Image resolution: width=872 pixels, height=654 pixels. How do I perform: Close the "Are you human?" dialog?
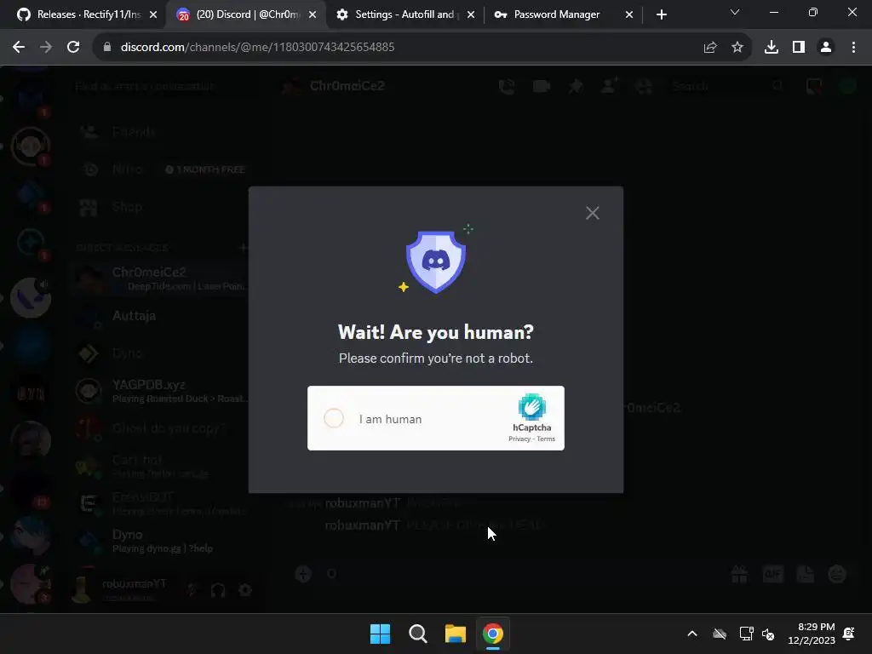[x=593, y=213]
